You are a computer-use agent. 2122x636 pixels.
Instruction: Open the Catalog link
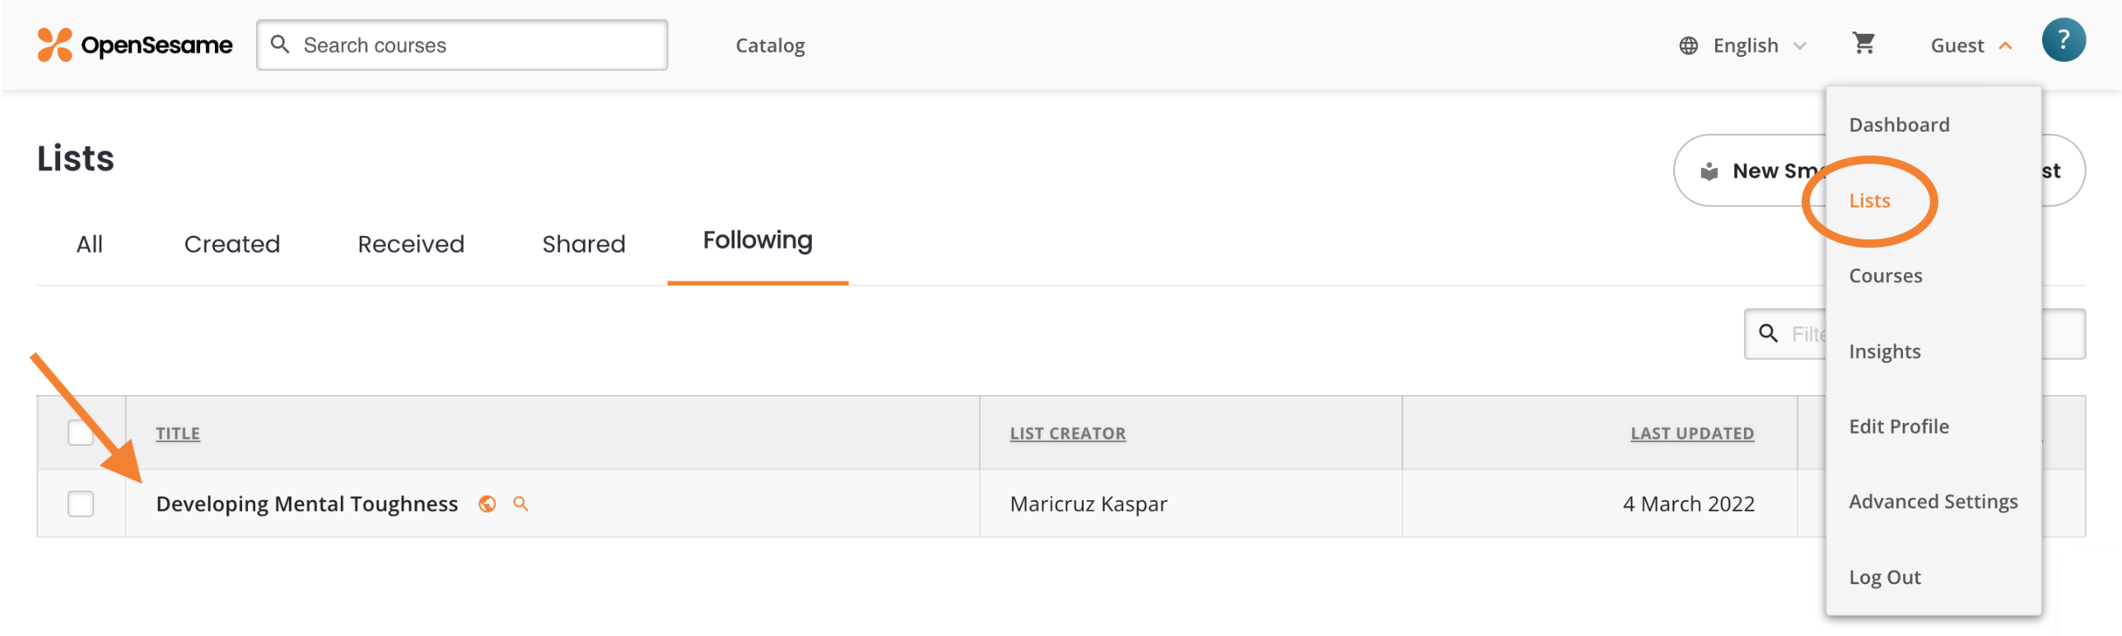tap(769, 46)
